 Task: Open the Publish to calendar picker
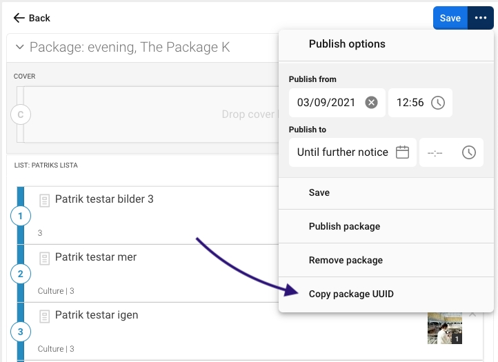403,152
